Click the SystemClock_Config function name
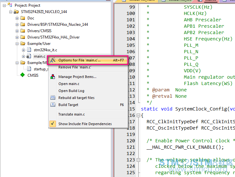235x177 pixels. (x=201, y=109)
